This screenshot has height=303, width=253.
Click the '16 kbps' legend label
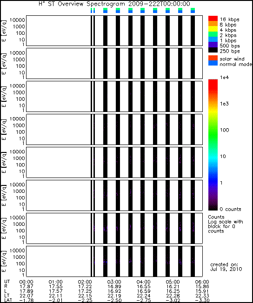click(x=229, y=20)
